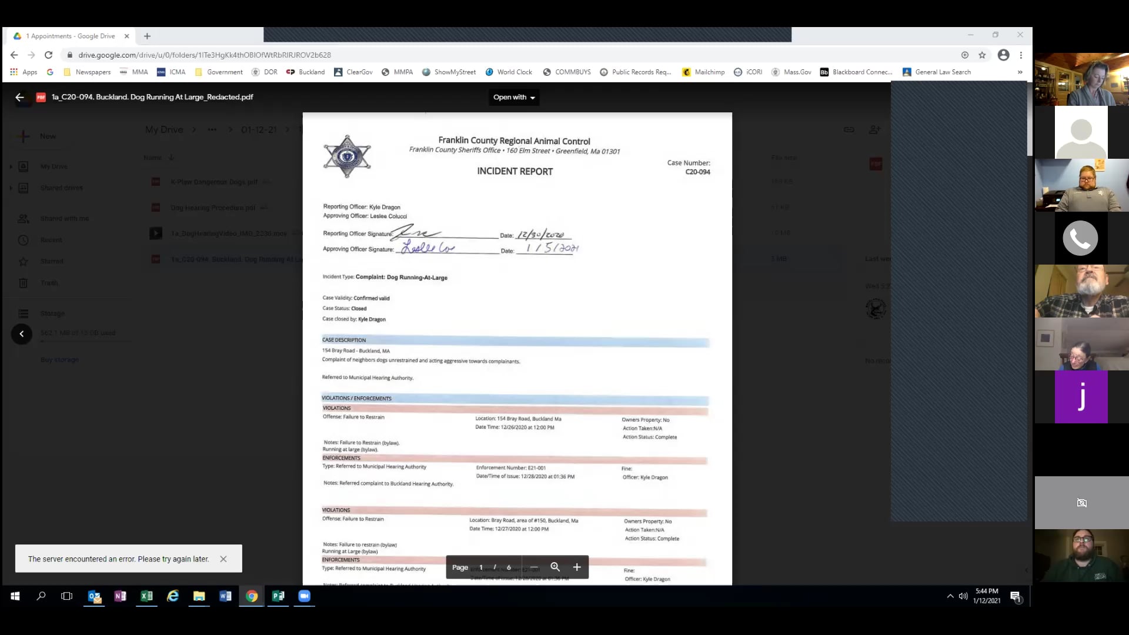Zoom out with the minus icon
The width and height of the screenshot is (1129, 635).
point(534,567)
